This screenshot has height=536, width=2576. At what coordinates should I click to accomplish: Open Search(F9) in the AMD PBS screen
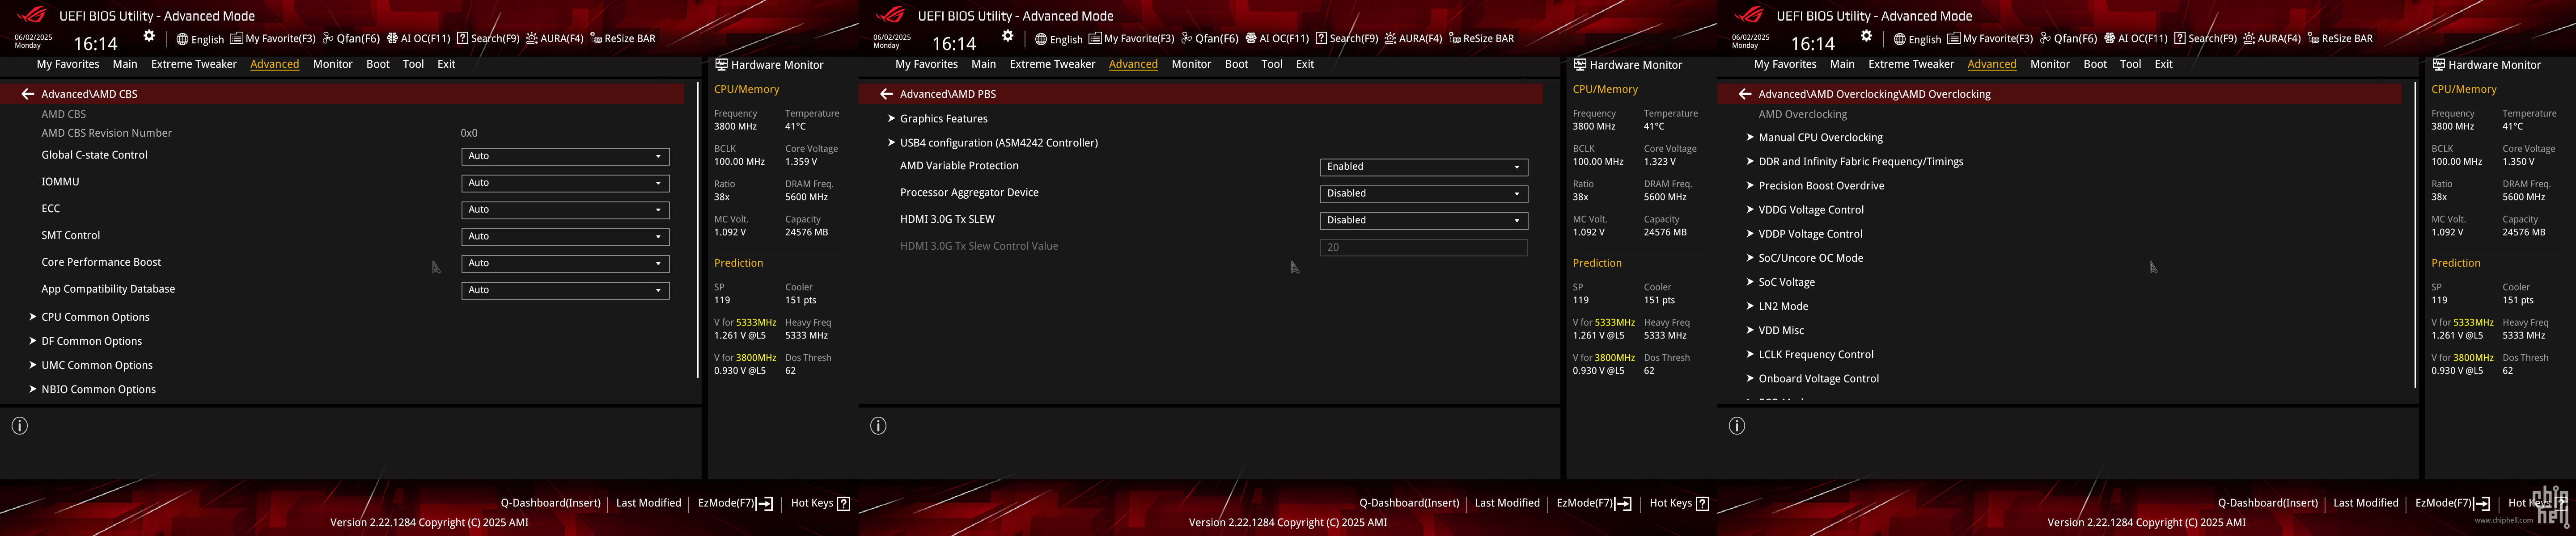(x=1347, y=39)
